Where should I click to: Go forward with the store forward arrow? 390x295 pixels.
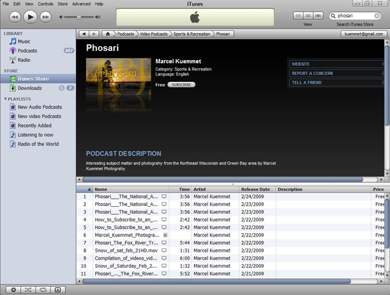[x=94, y=34]
